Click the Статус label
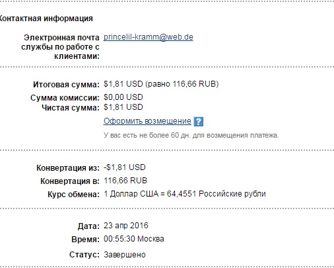334x268 pixels. [x=84, y=255]
